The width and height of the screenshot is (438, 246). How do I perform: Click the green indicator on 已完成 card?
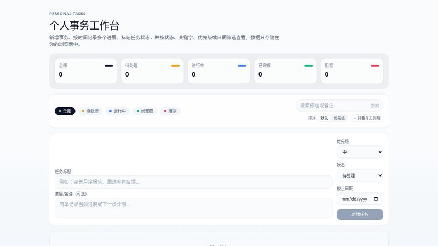tap(308, 66)
